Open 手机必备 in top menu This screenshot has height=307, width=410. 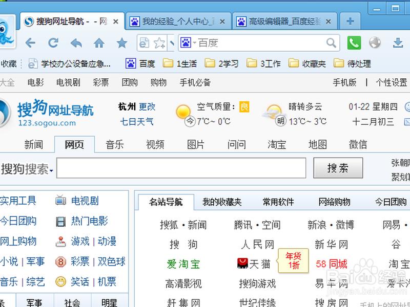tap(195, 82)
